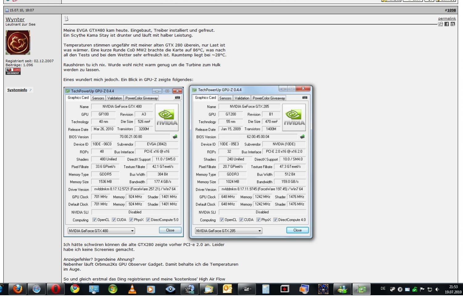Click the Driver Version field in GTX 285 window

click(262, 189)
